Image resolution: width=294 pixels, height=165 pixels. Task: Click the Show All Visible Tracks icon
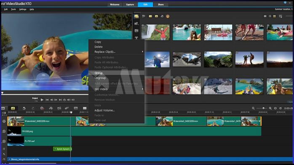pyautogui.click(x=4, y=113)
